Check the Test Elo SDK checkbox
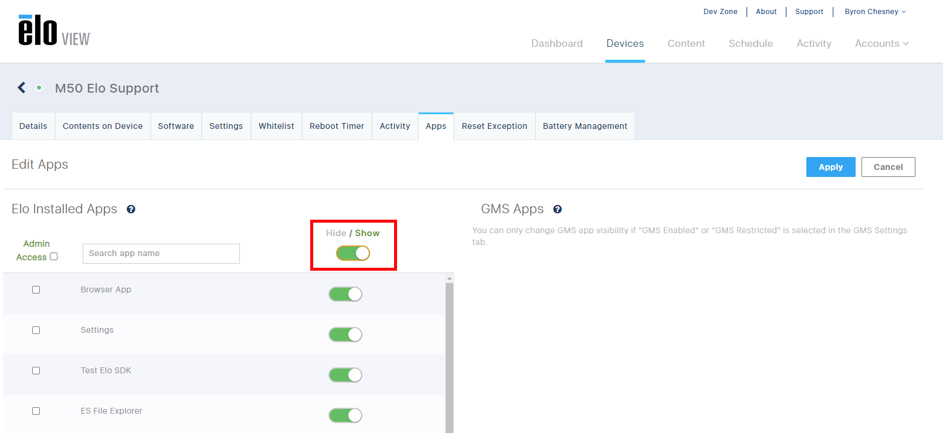Viewport: 943px width, 433px height. click(x=36, y=371)
